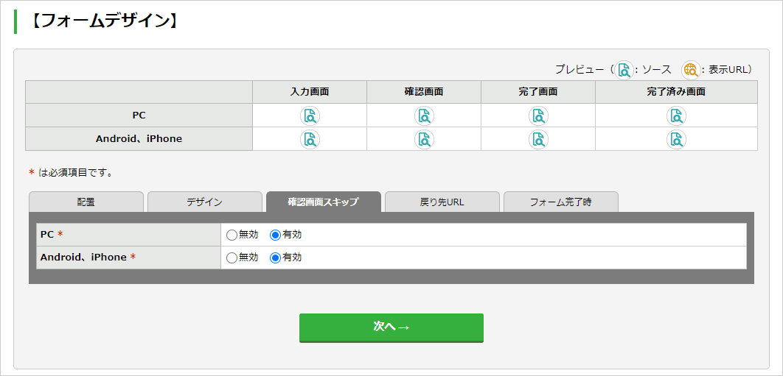Select 有効 for PC row
This screenshot has height=376, width=783.
[275, 235]
